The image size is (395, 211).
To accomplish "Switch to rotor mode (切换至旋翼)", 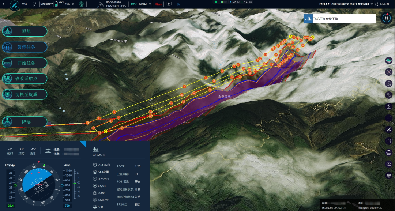I will point(25,94).
